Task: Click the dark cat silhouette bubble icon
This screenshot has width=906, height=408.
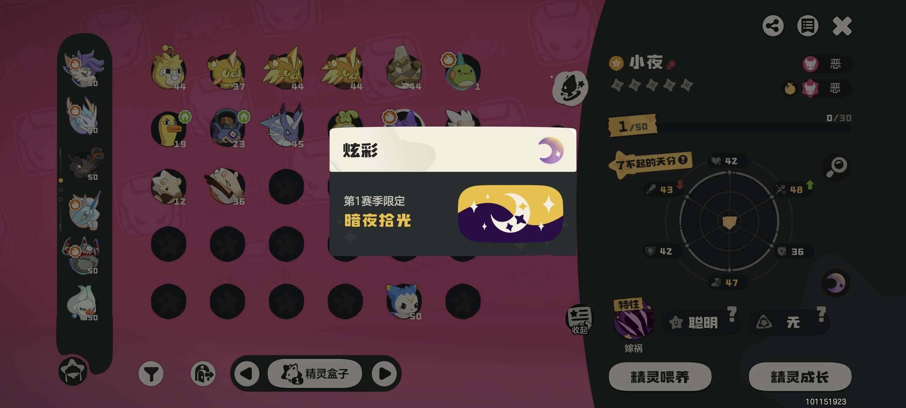Action: (x=570, y=88)
